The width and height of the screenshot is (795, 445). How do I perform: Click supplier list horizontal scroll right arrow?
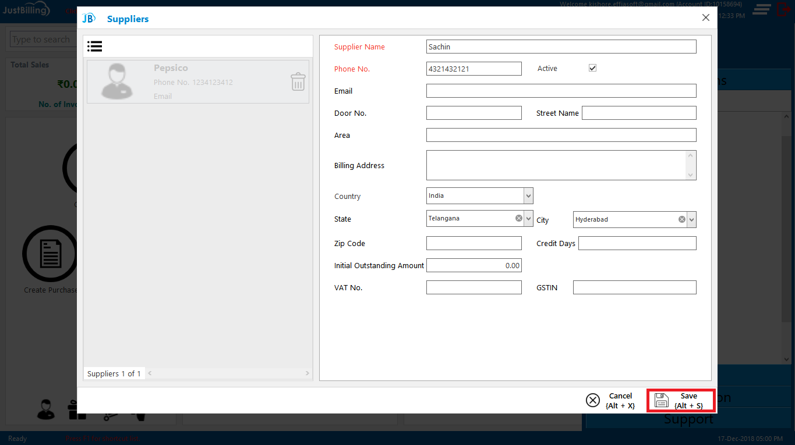(308, 373)
